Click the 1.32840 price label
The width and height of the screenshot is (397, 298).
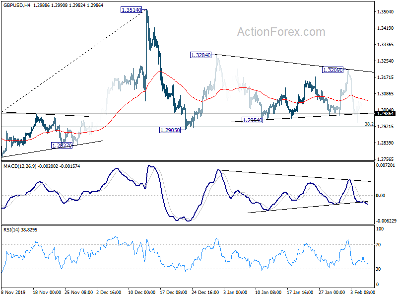tap(200, 55)
